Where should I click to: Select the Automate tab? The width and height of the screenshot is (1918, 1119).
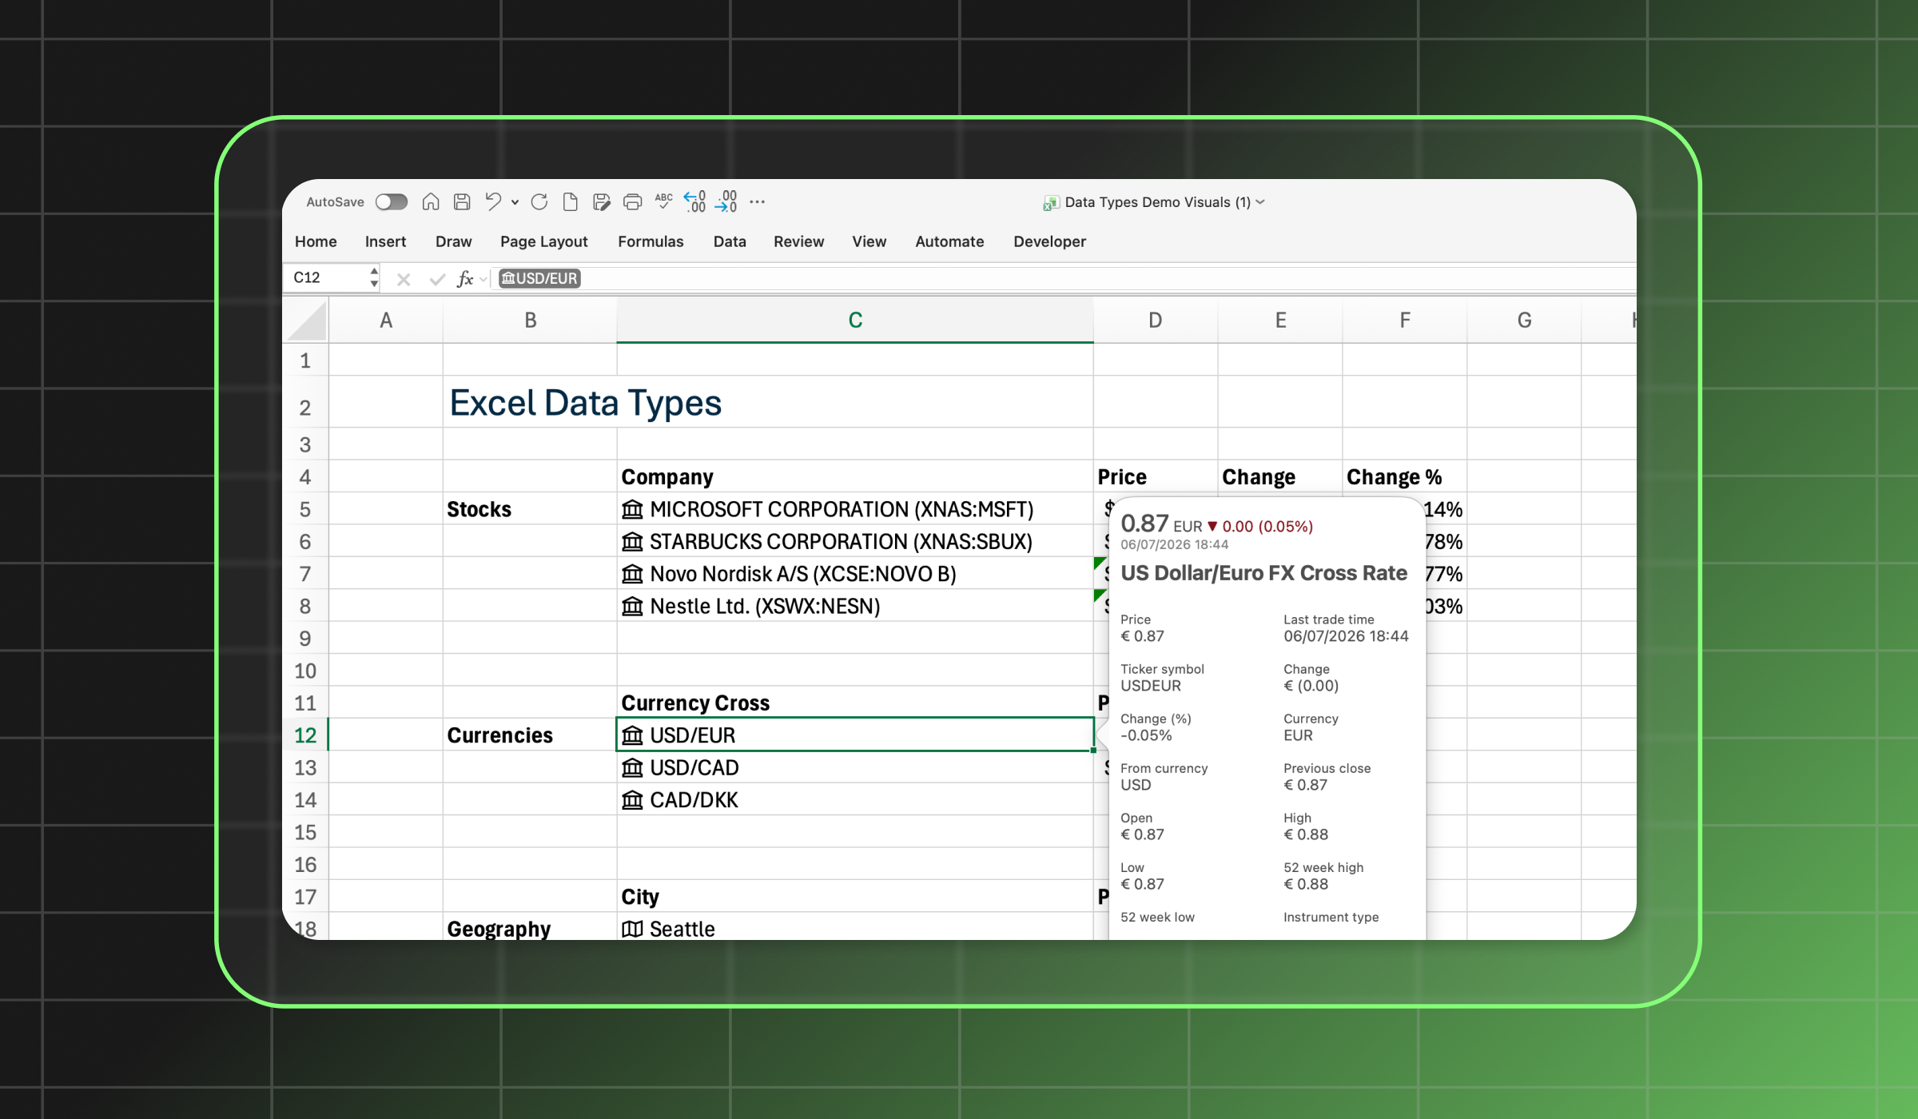point(949,241)
